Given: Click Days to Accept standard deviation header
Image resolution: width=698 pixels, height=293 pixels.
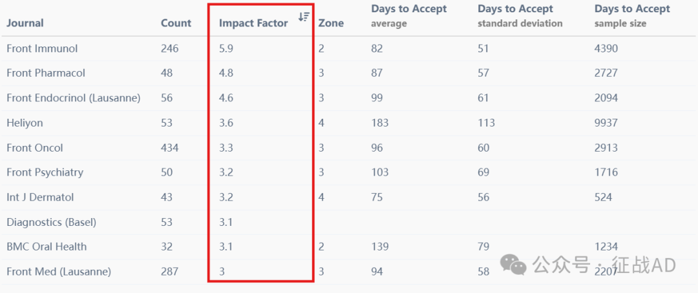Looking at the screenshot, I should [x=520, y=16].
